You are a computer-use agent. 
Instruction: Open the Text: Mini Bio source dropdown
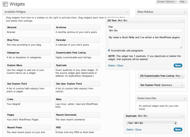point(152,123)
